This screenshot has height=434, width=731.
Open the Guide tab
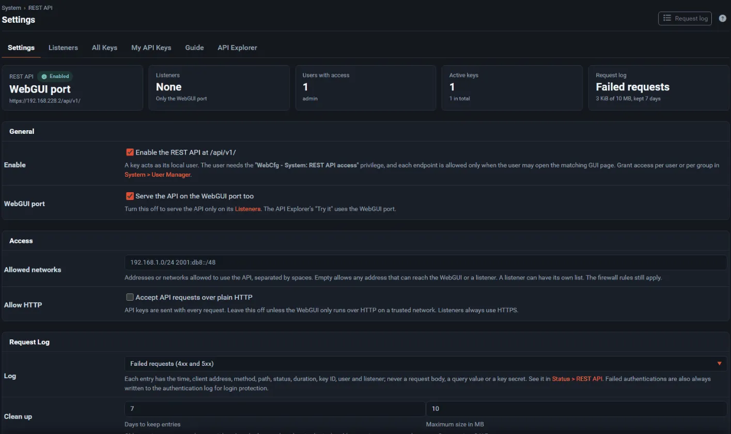tap(194, 48)
